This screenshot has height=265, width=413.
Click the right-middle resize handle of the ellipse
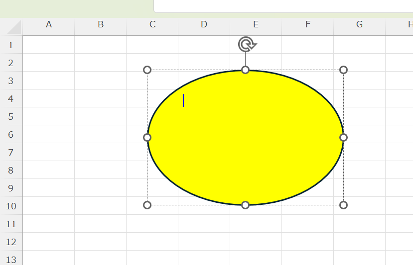(343, 137)
